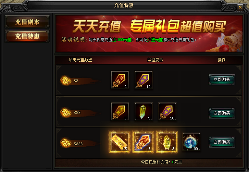Screen dimensions: 249x172
Task: Click the red token reward with quantity 2
Action: point(120,80)
